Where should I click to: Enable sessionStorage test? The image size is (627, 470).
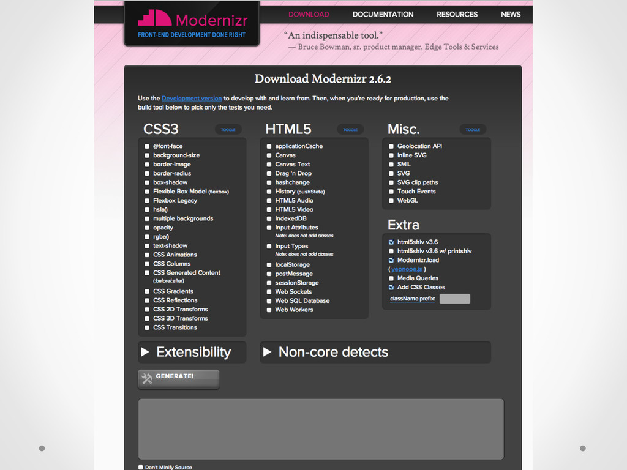pos(269,283)
